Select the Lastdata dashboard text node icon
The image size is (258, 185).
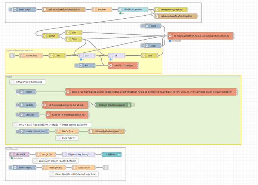coord(119,154)
